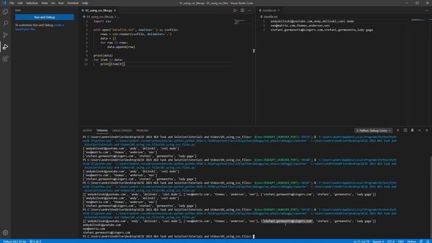This screenshot has width=432, height=243.
Task: Change line endings via CRLF status item
Action: tap(400, 242)
